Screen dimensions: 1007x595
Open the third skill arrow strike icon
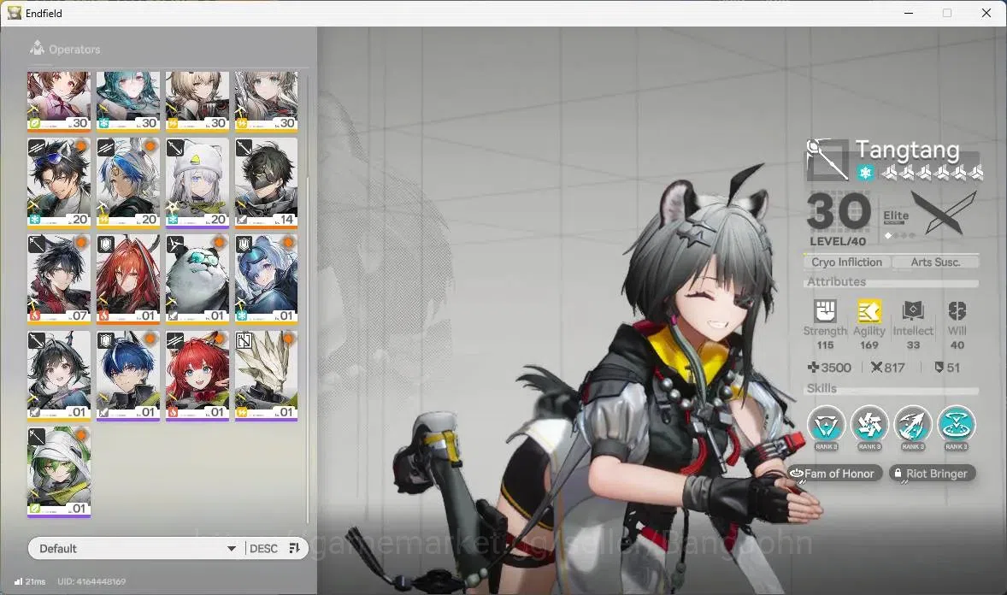point(913,425)
